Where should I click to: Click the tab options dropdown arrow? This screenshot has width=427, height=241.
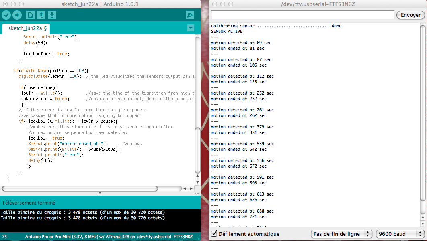(191, 28)
